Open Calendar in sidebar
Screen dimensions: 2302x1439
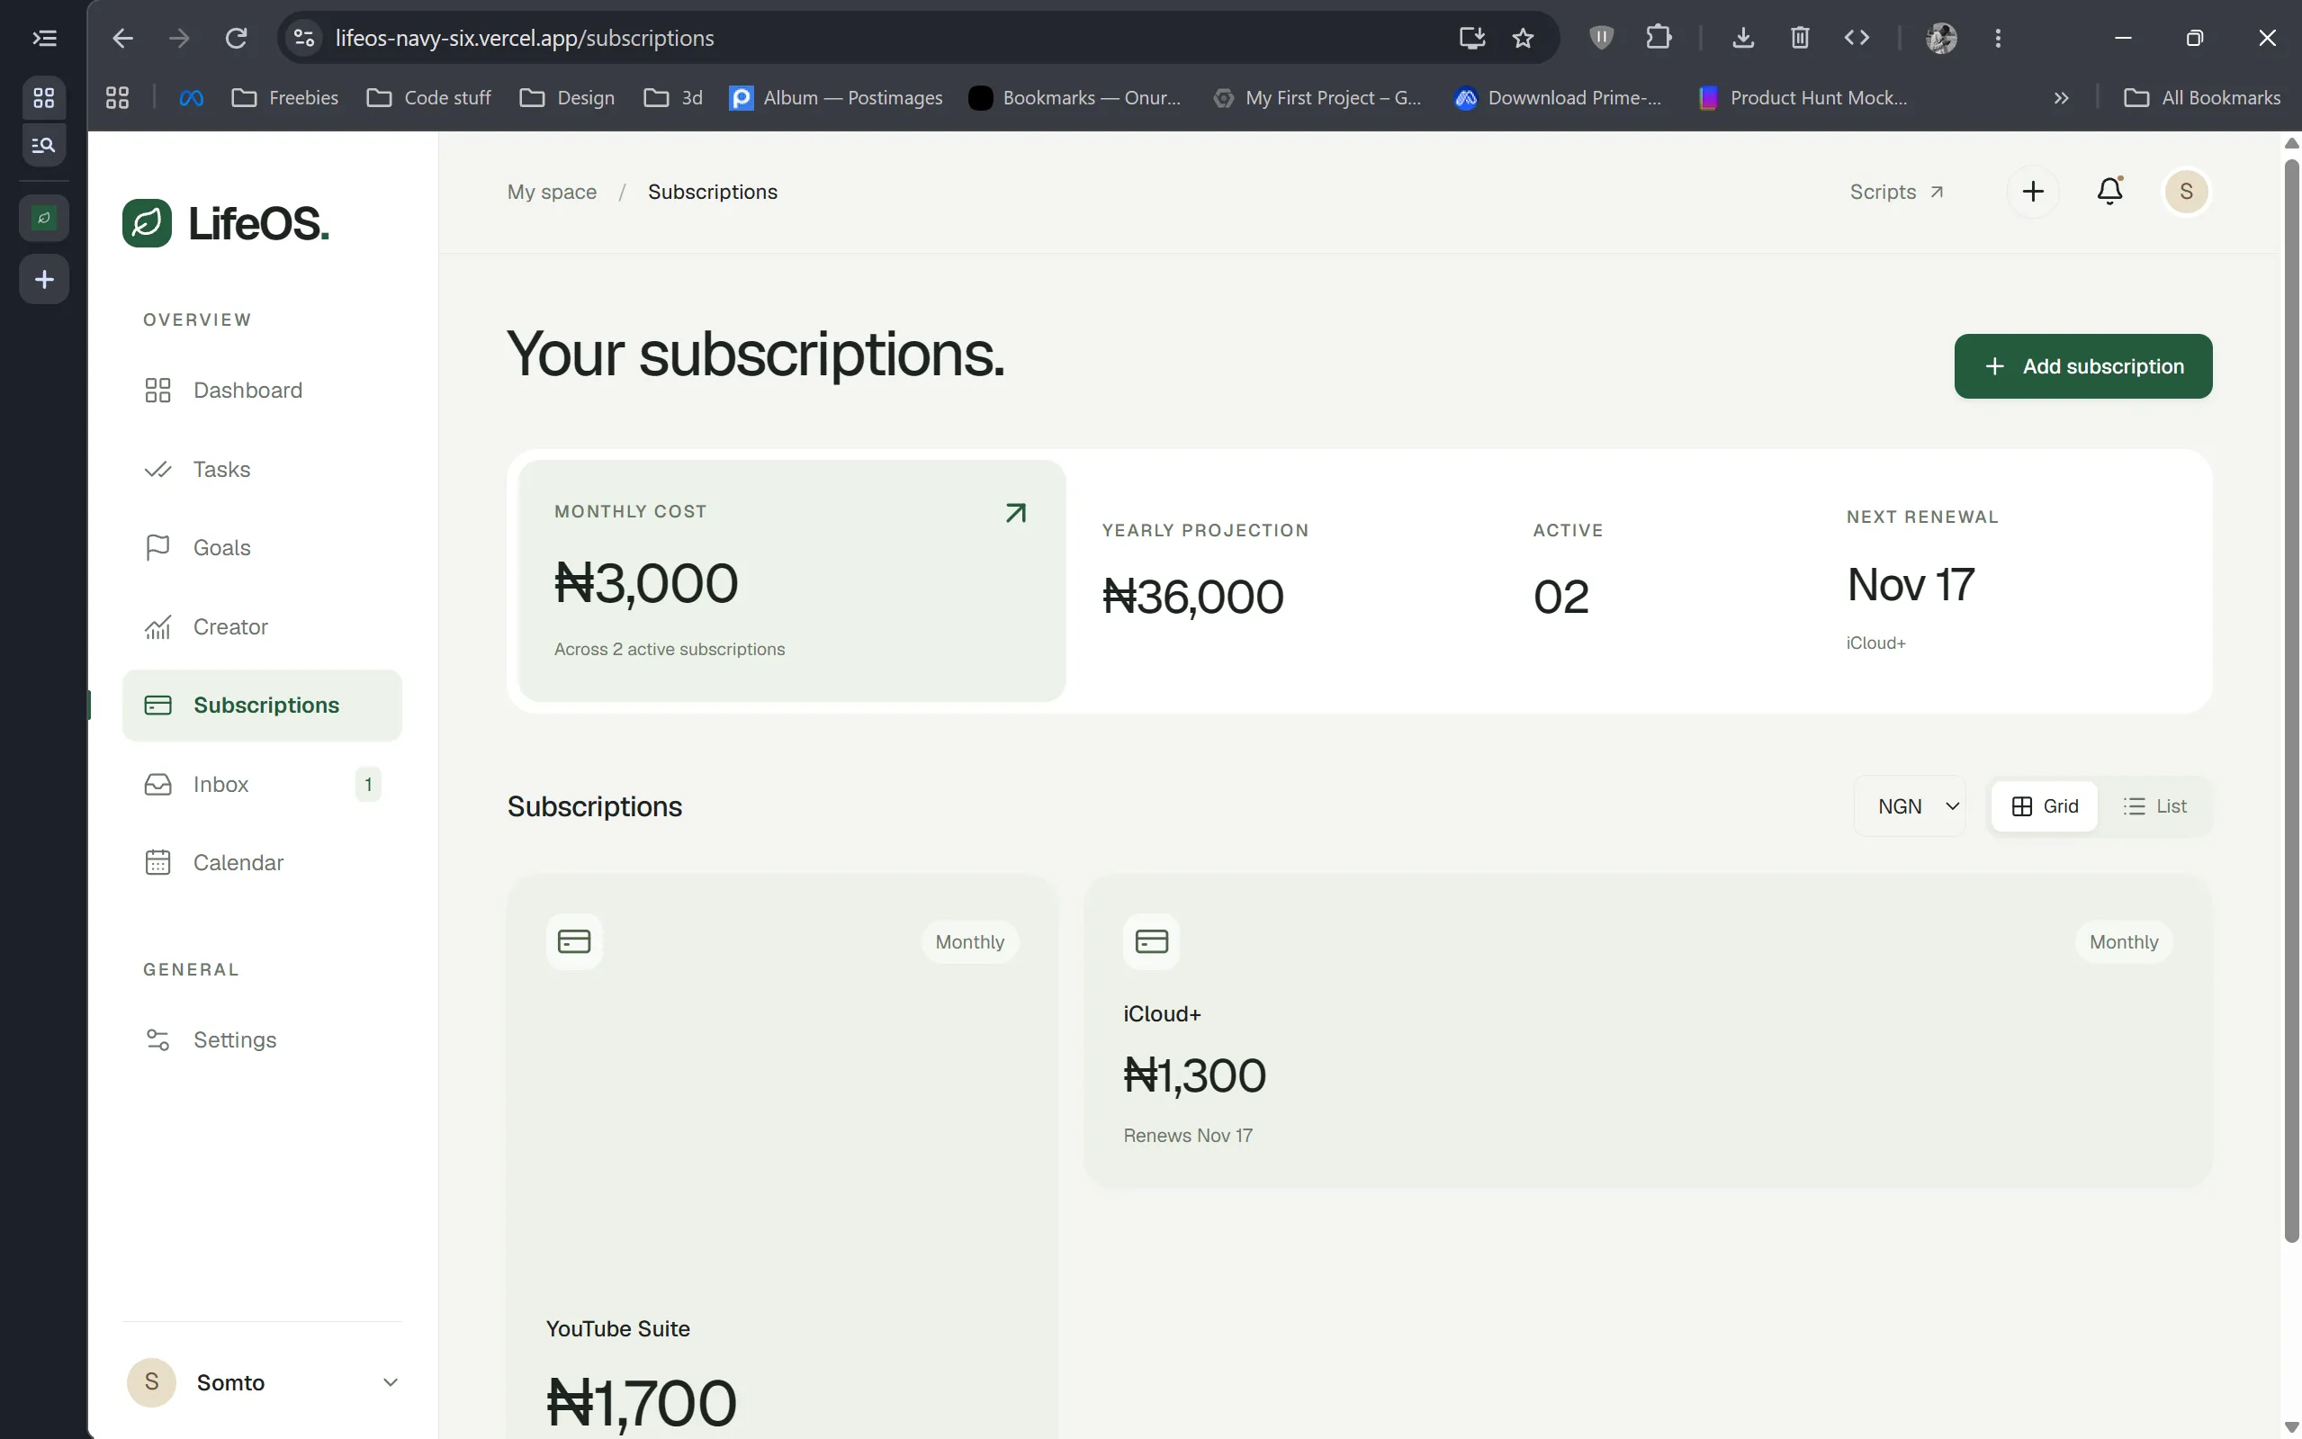pyautogui.click(x=263, y=862)
